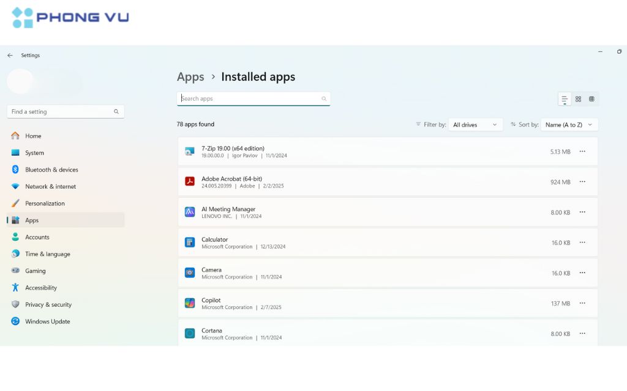This screenshot has width=627, height=391.
Task: Switch to table view layout
Action: [x=592, y=99]
